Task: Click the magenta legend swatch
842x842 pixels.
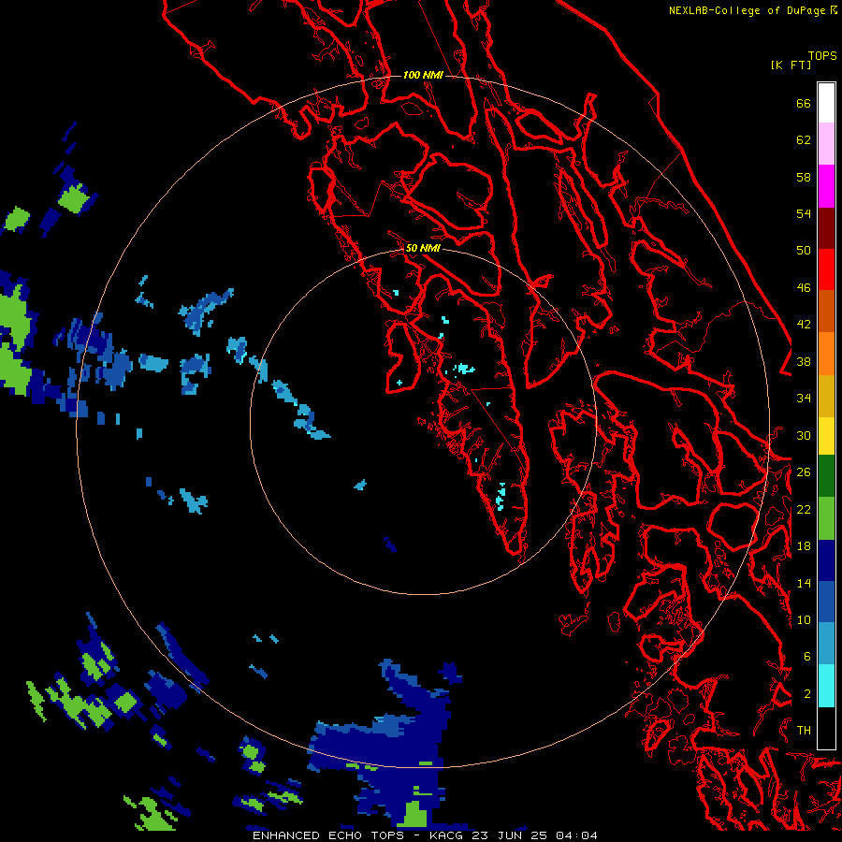Action: point(826,186)
